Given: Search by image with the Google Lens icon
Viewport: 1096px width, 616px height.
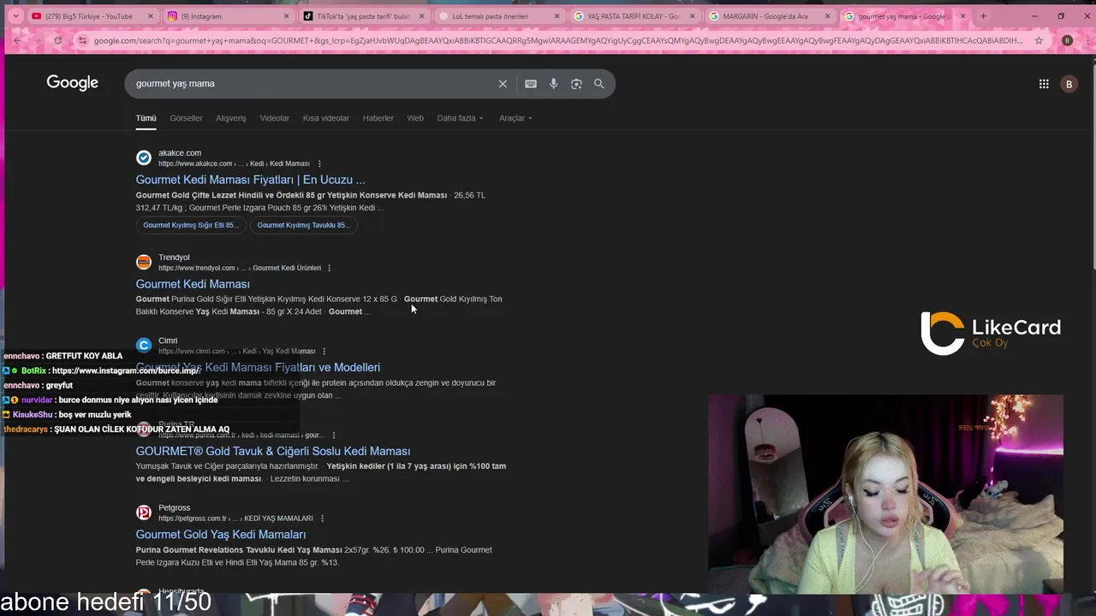Looking at the screenshot, I should (x=576, y=84).
